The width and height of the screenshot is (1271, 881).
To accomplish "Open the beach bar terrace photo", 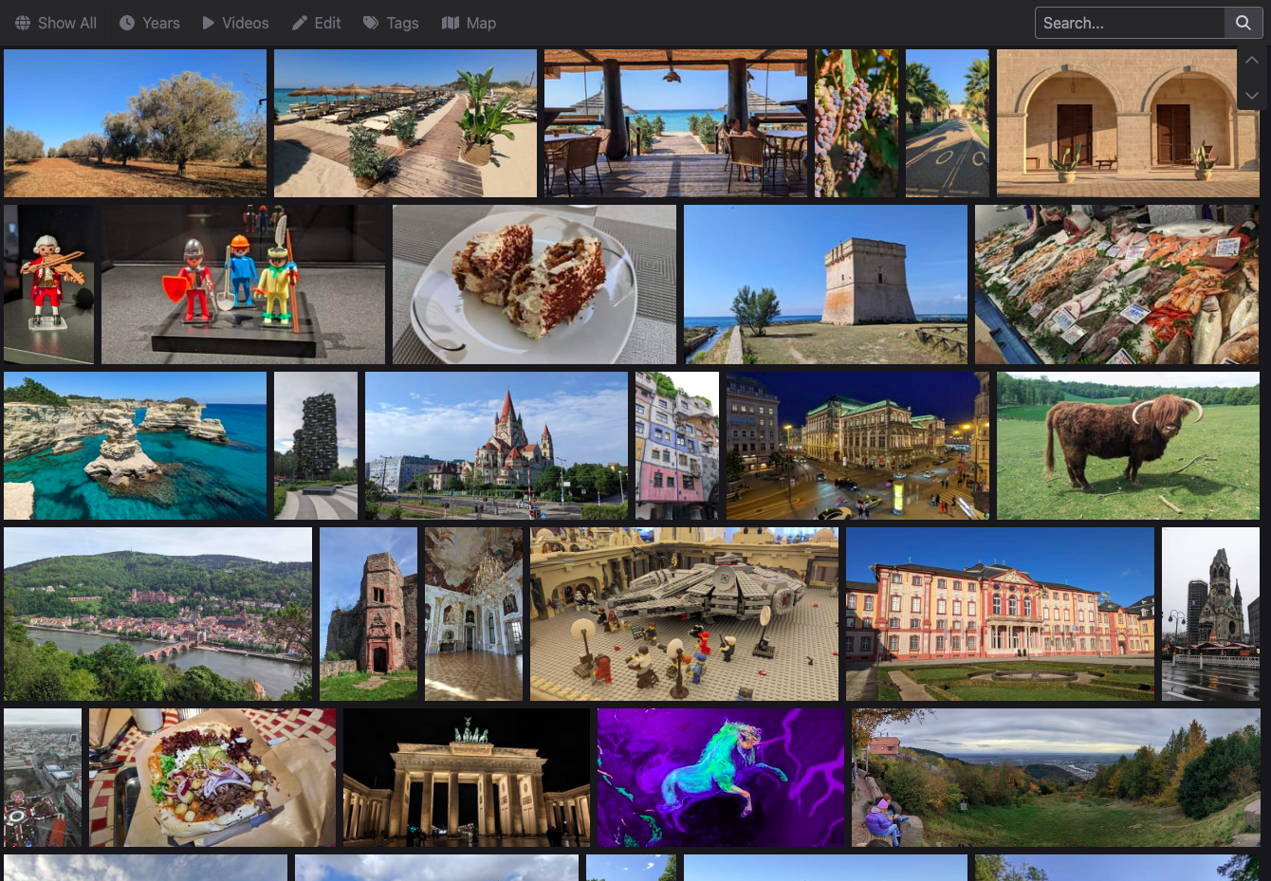I will [675, 123].
